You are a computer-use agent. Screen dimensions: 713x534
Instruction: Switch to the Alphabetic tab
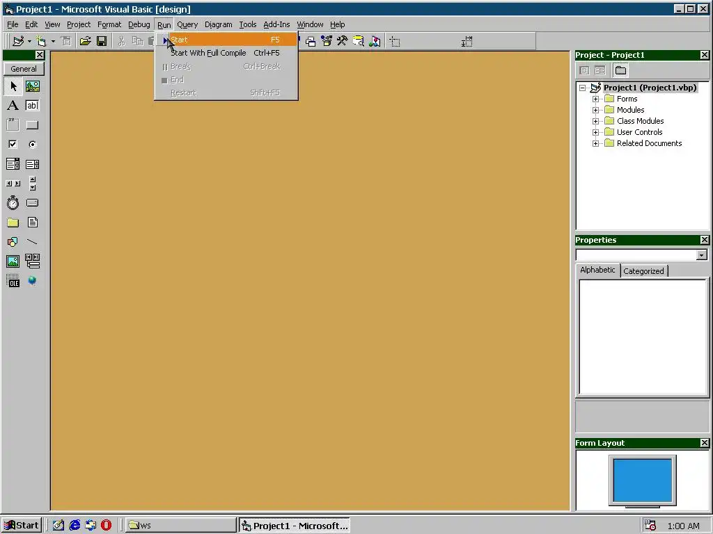(597, 270)
